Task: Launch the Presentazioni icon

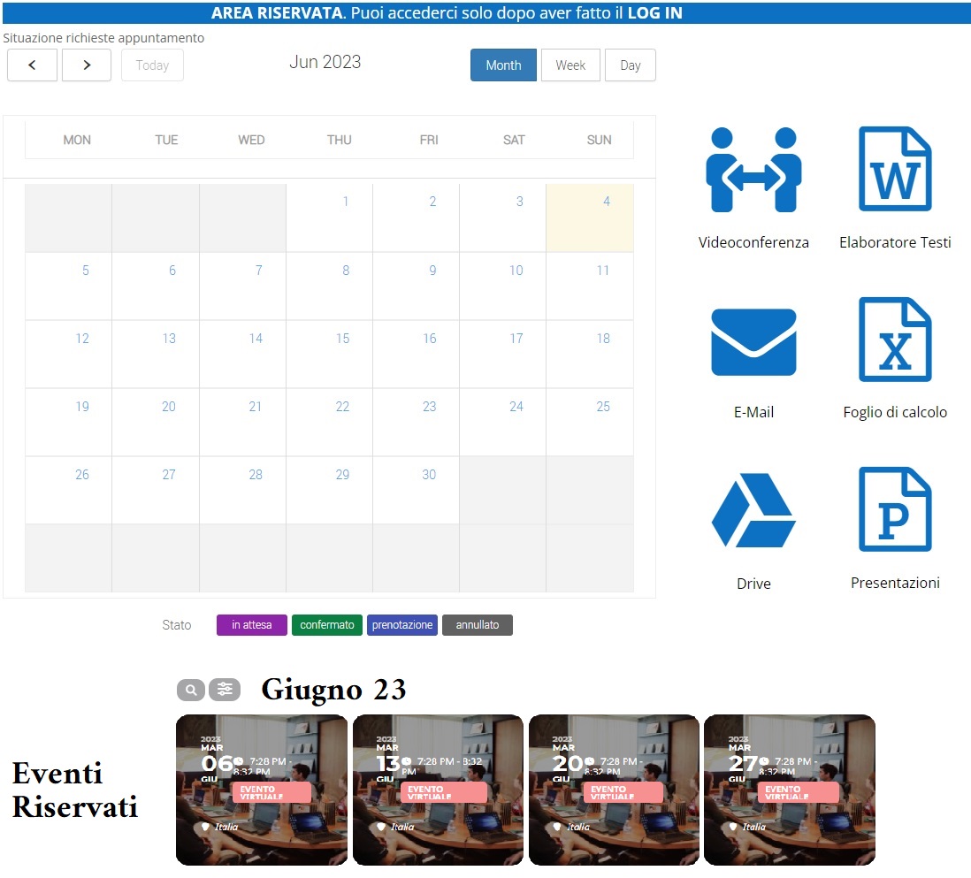Action: point(895,509)
